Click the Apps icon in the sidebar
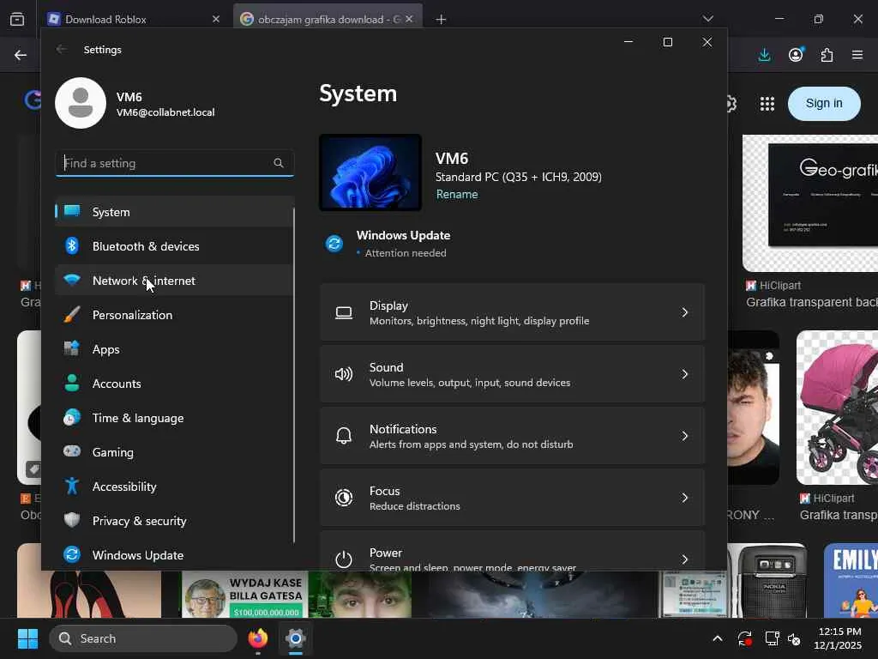878x659 pixels. pyautogui.click(x=72, y=349)
